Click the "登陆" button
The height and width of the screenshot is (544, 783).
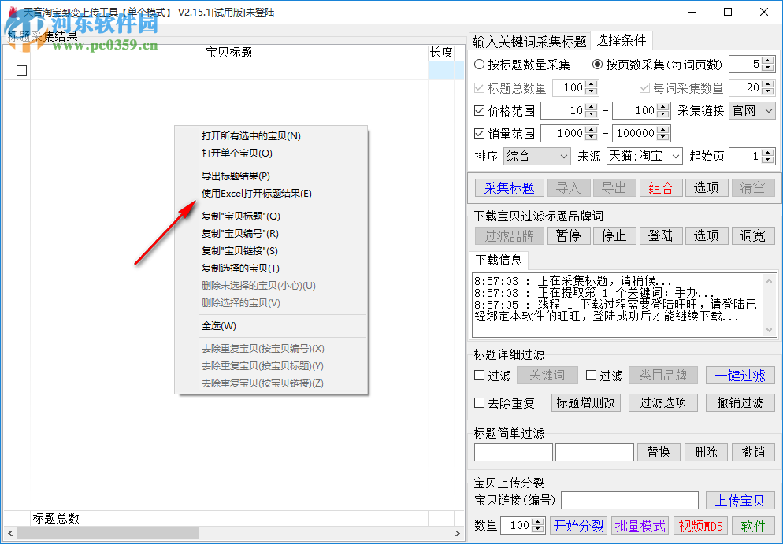click(x=660, y=235)
